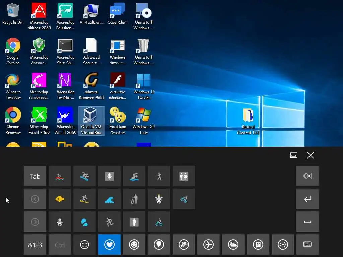This screenshot has height=257, width=343.
Task: Select Oracle VM VirtualBox shortcut
Action: [x=91, y=121]
